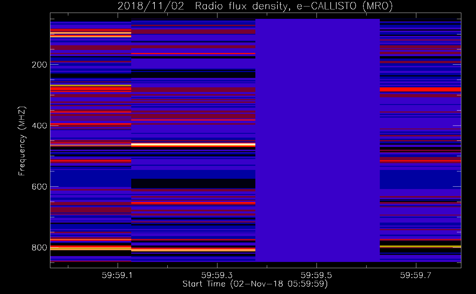Click the 59:59.1 time tick label
This screenshot has height=294, width=476.
117,275
